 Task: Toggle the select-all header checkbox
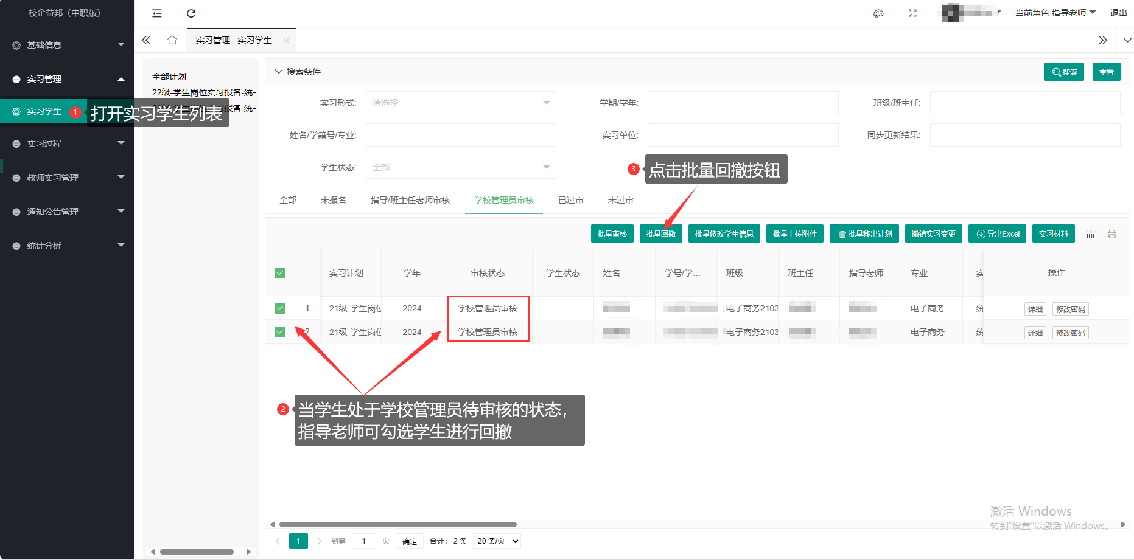[x=280, y=273]
